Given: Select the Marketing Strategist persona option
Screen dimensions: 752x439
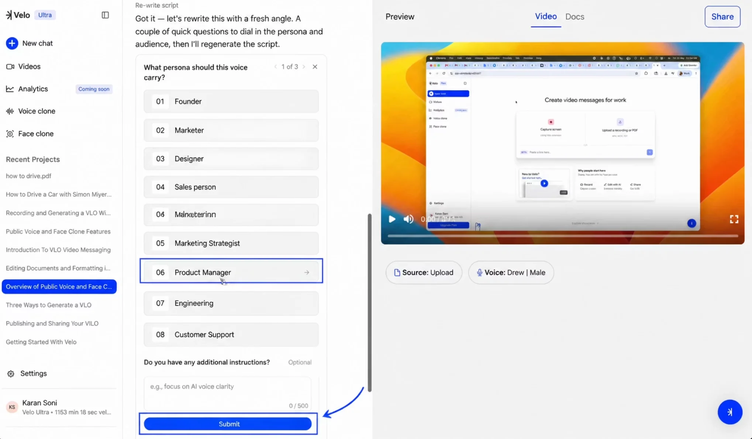Looking at the screenshot, I should coord(231,243).
